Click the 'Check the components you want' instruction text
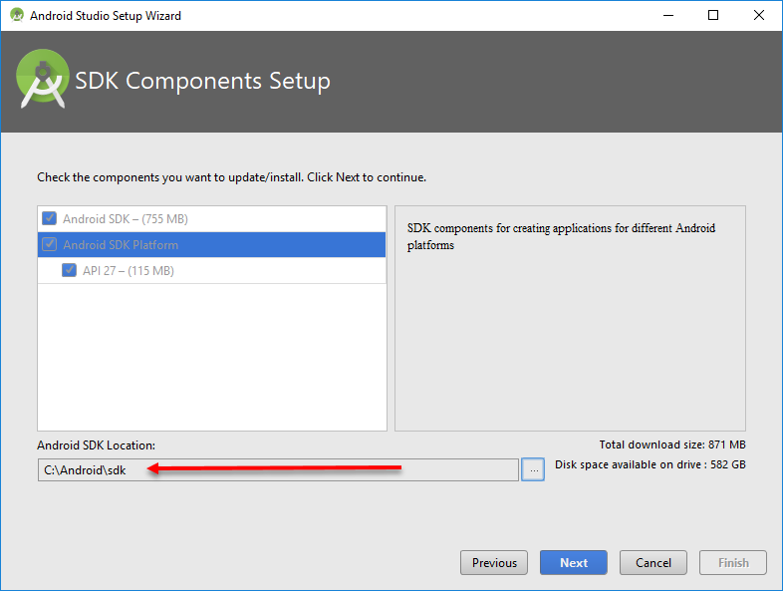The image size is (783, 591). [232, 177]
